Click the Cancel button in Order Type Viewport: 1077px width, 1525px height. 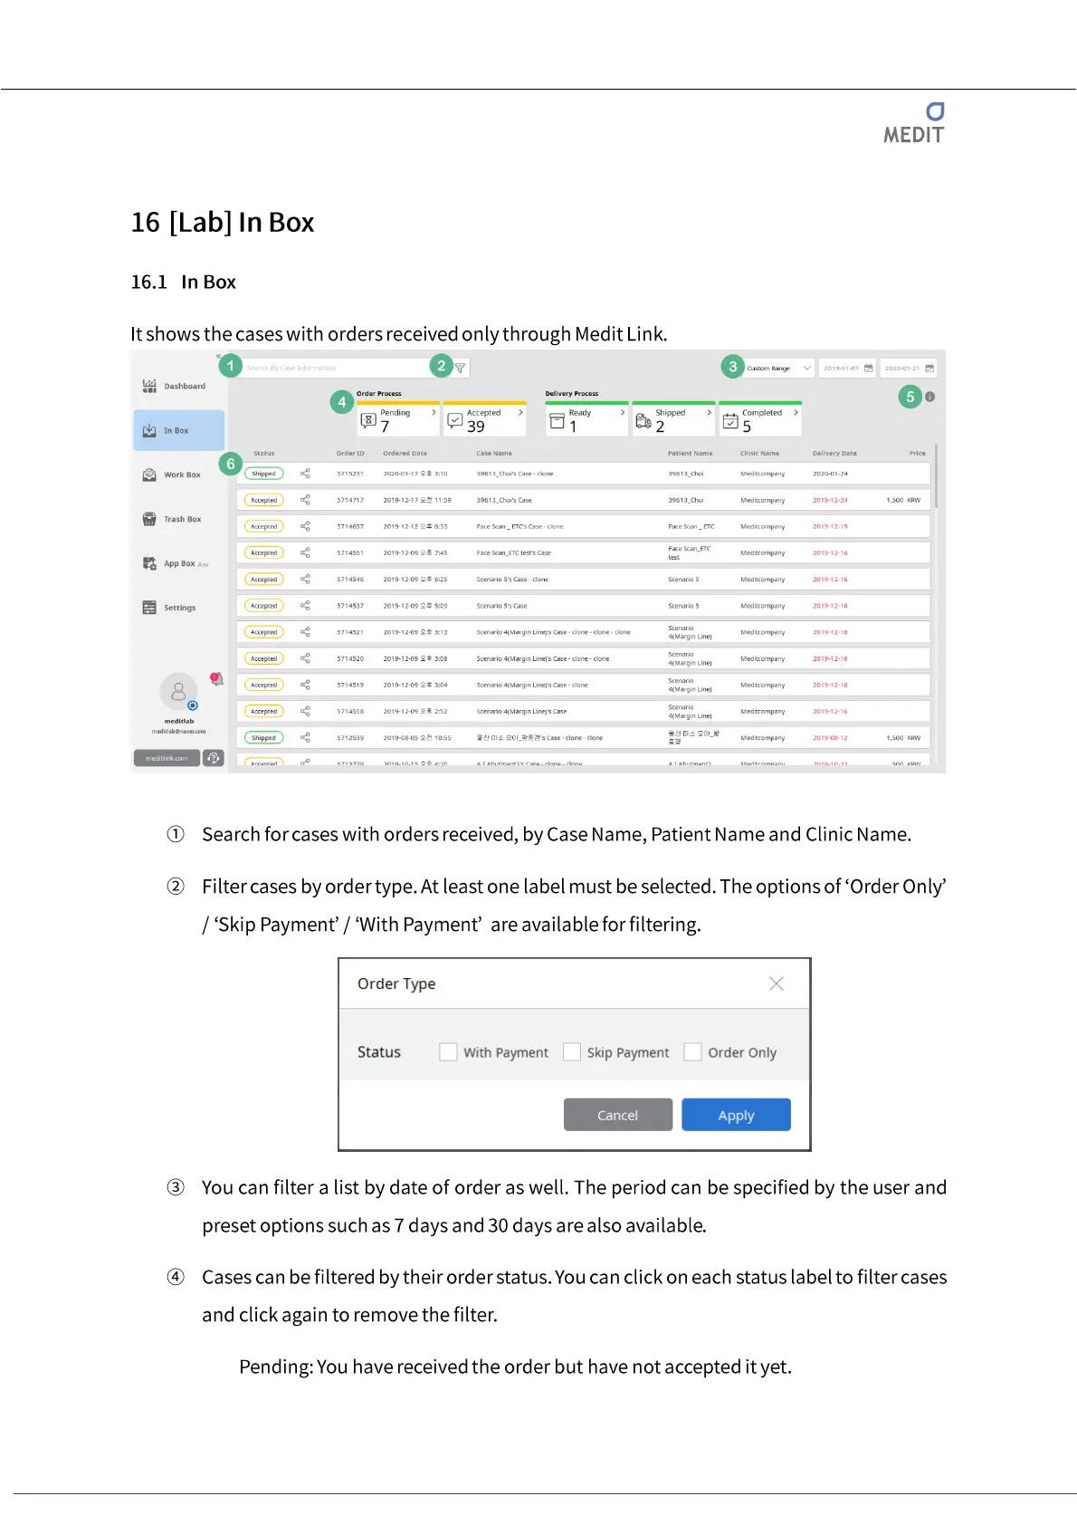click(618, 1115)
